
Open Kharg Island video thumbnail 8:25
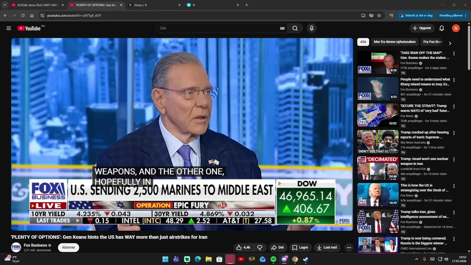point(378,89)
